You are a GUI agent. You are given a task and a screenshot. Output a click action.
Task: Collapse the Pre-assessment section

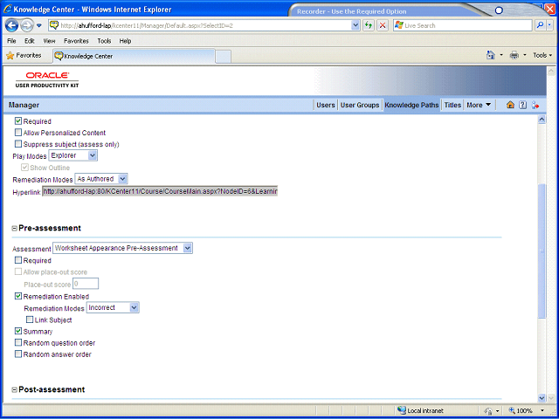pos(15,229)
